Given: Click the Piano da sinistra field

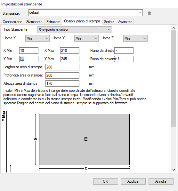Looking at the screenshot, I should click(124, 51).
